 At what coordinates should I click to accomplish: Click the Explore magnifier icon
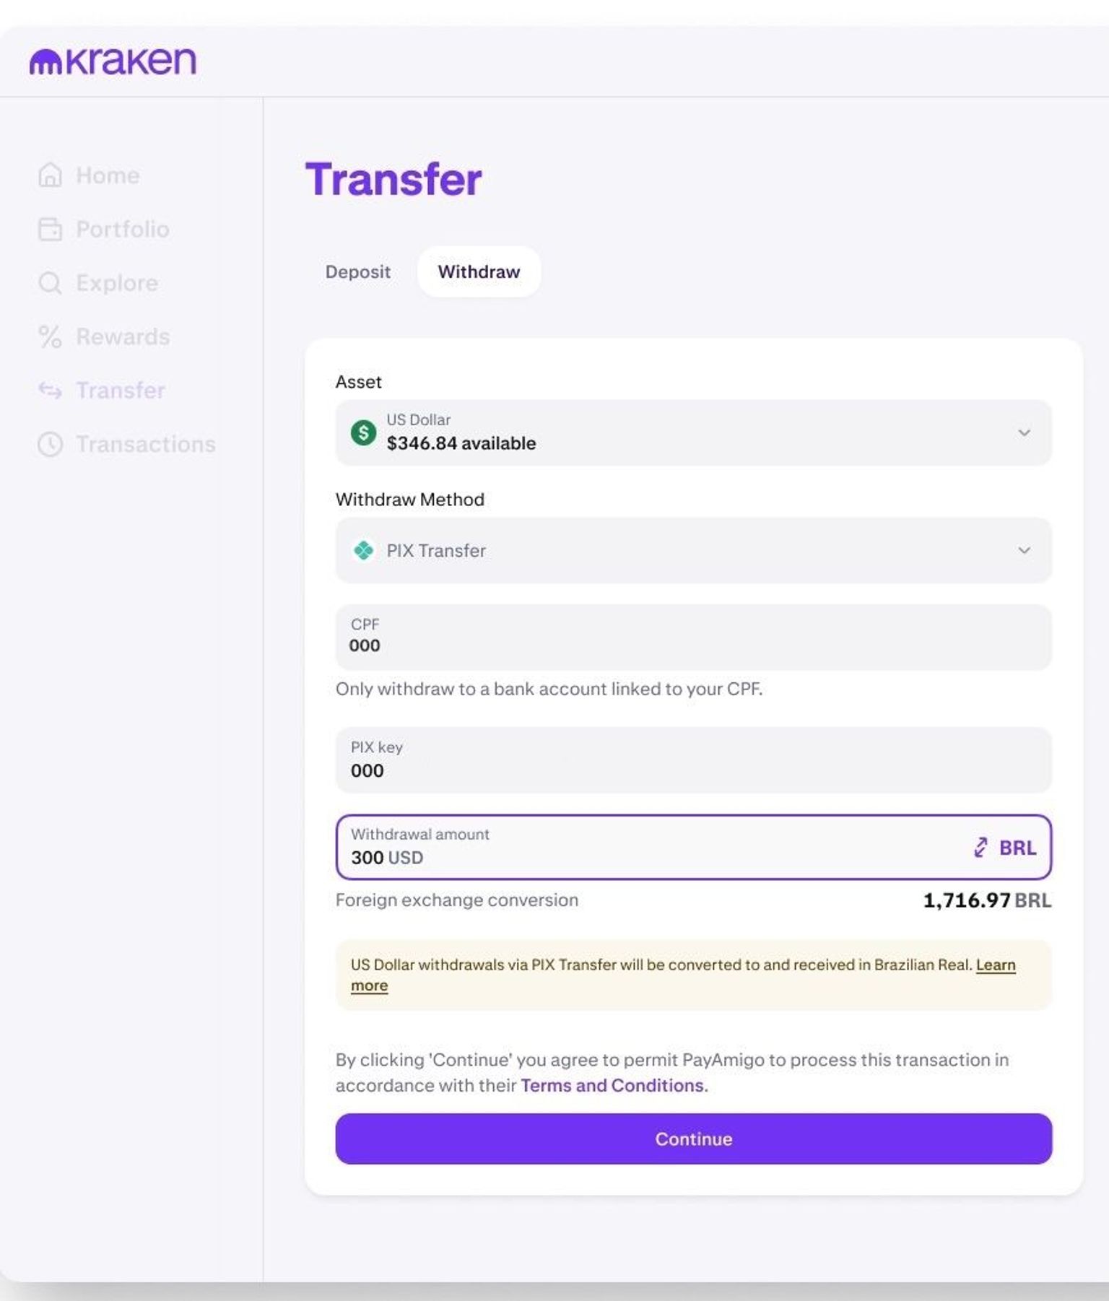click(49, 283)
